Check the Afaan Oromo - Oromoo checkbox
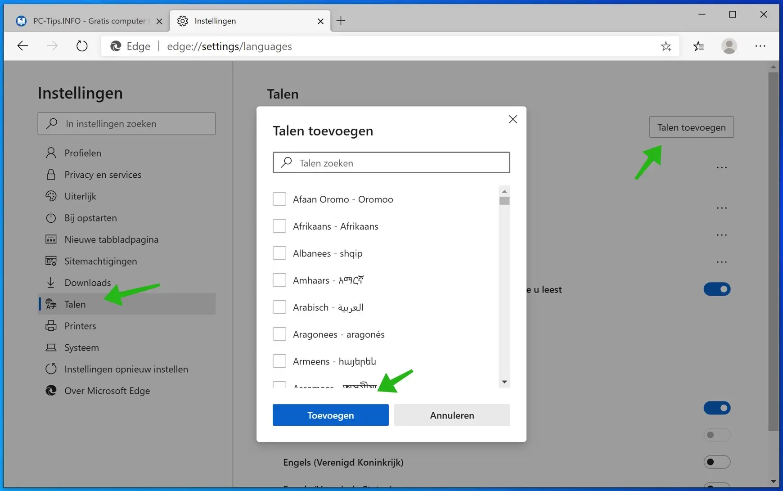 click(279, 199)
